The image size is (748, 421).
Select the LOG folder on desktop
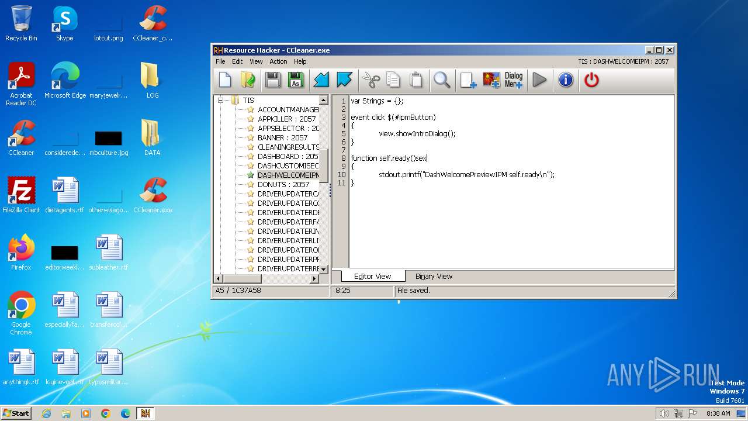point(152,81)
